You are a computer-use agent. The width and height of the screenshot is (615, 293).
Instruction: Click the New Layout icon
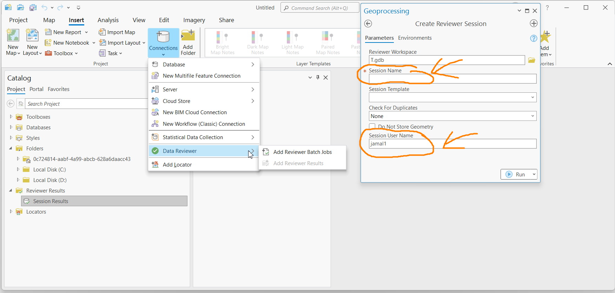click(x=32, y=36)
